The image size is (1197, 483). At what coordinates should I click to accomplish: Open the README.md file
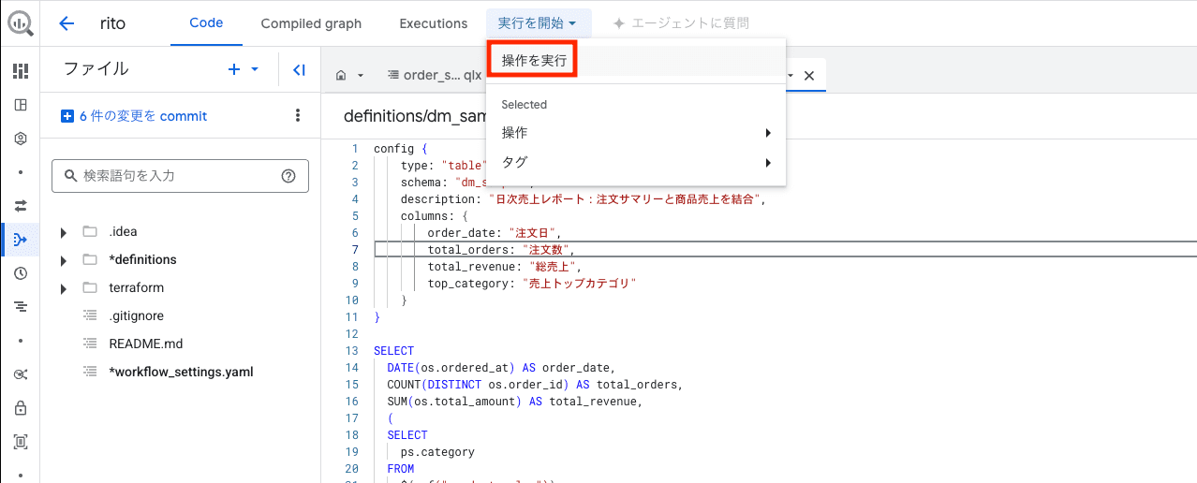point(145,344)
